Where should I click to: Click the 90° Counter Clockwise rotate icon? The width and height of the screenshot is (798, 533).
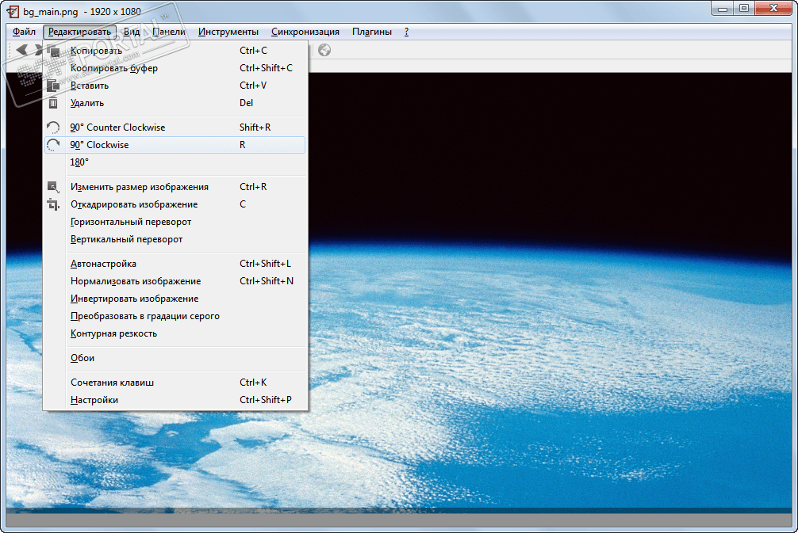pos(53,128)
